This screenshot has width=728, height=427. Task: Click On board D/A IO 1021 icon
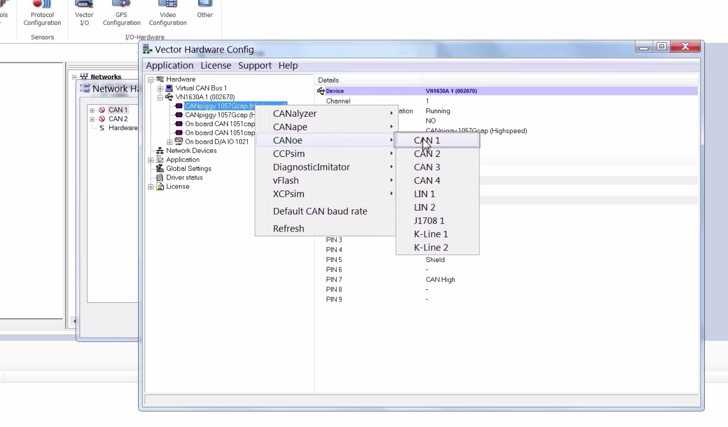179,141
